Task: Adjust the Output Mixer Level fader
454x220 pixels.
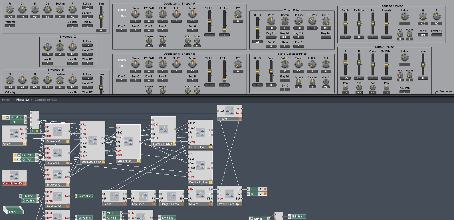Action: tap(423, 65)
